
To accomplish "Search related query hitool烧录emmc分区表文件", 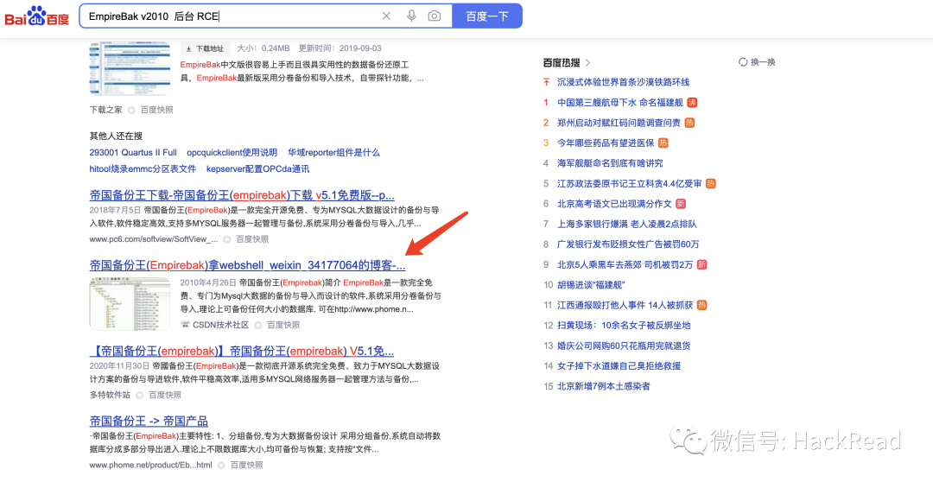I will point(143,169).
